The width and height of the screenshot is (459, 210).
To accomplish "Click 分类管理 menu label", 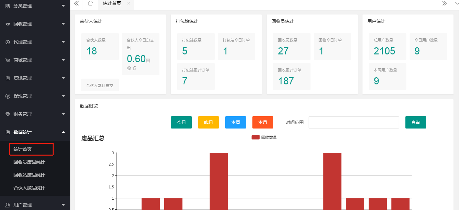I will click(23, 6).
